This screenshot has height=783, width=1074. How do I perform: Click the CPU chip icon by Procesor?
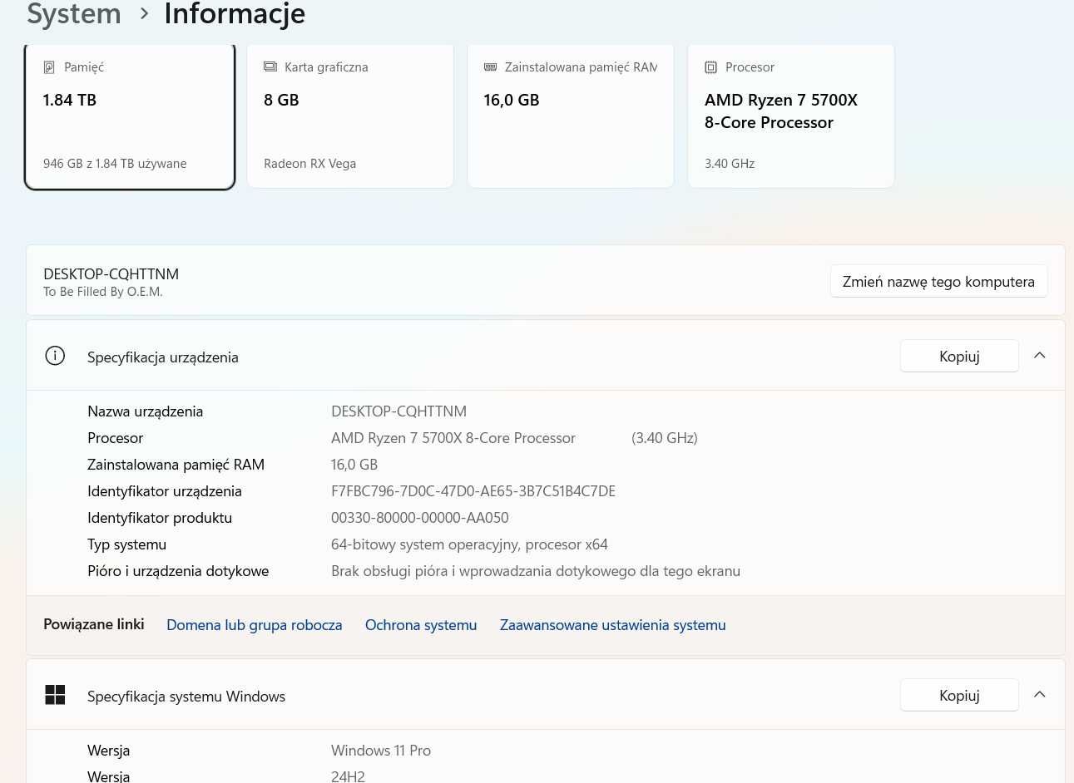(710, 67)
